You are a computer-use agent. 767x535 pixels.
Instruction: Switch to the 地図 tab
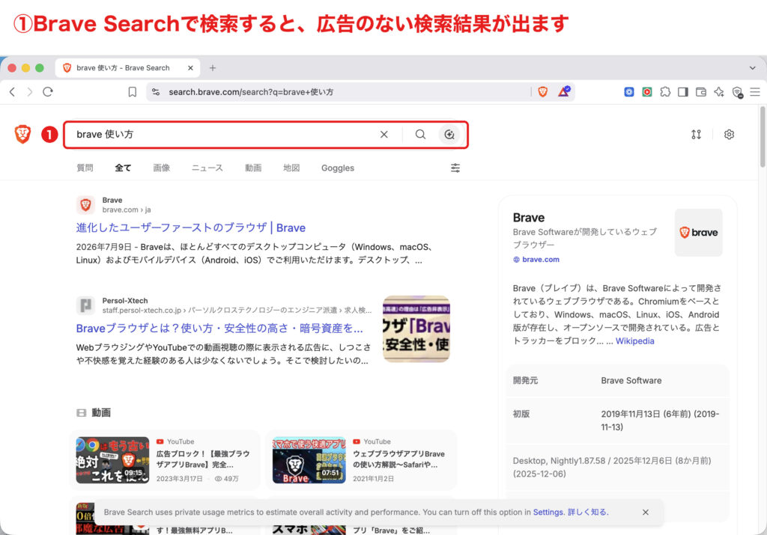pyautogui.click(x=291, y=168)
